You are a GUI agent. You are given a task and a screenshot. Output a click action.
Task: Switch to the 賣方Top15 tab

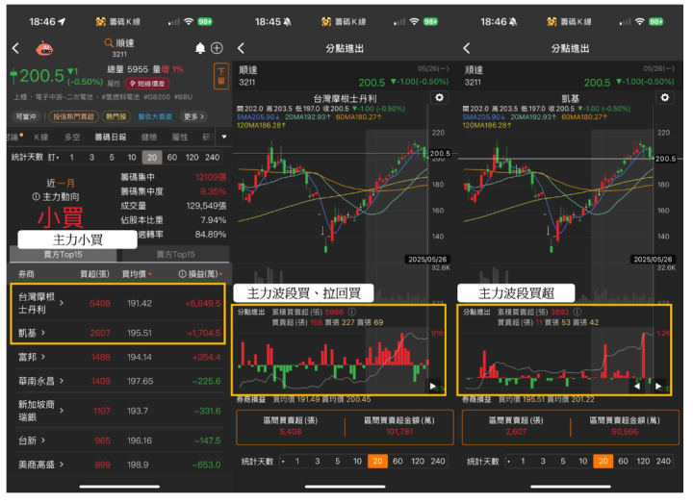click(x=175, y=254)
